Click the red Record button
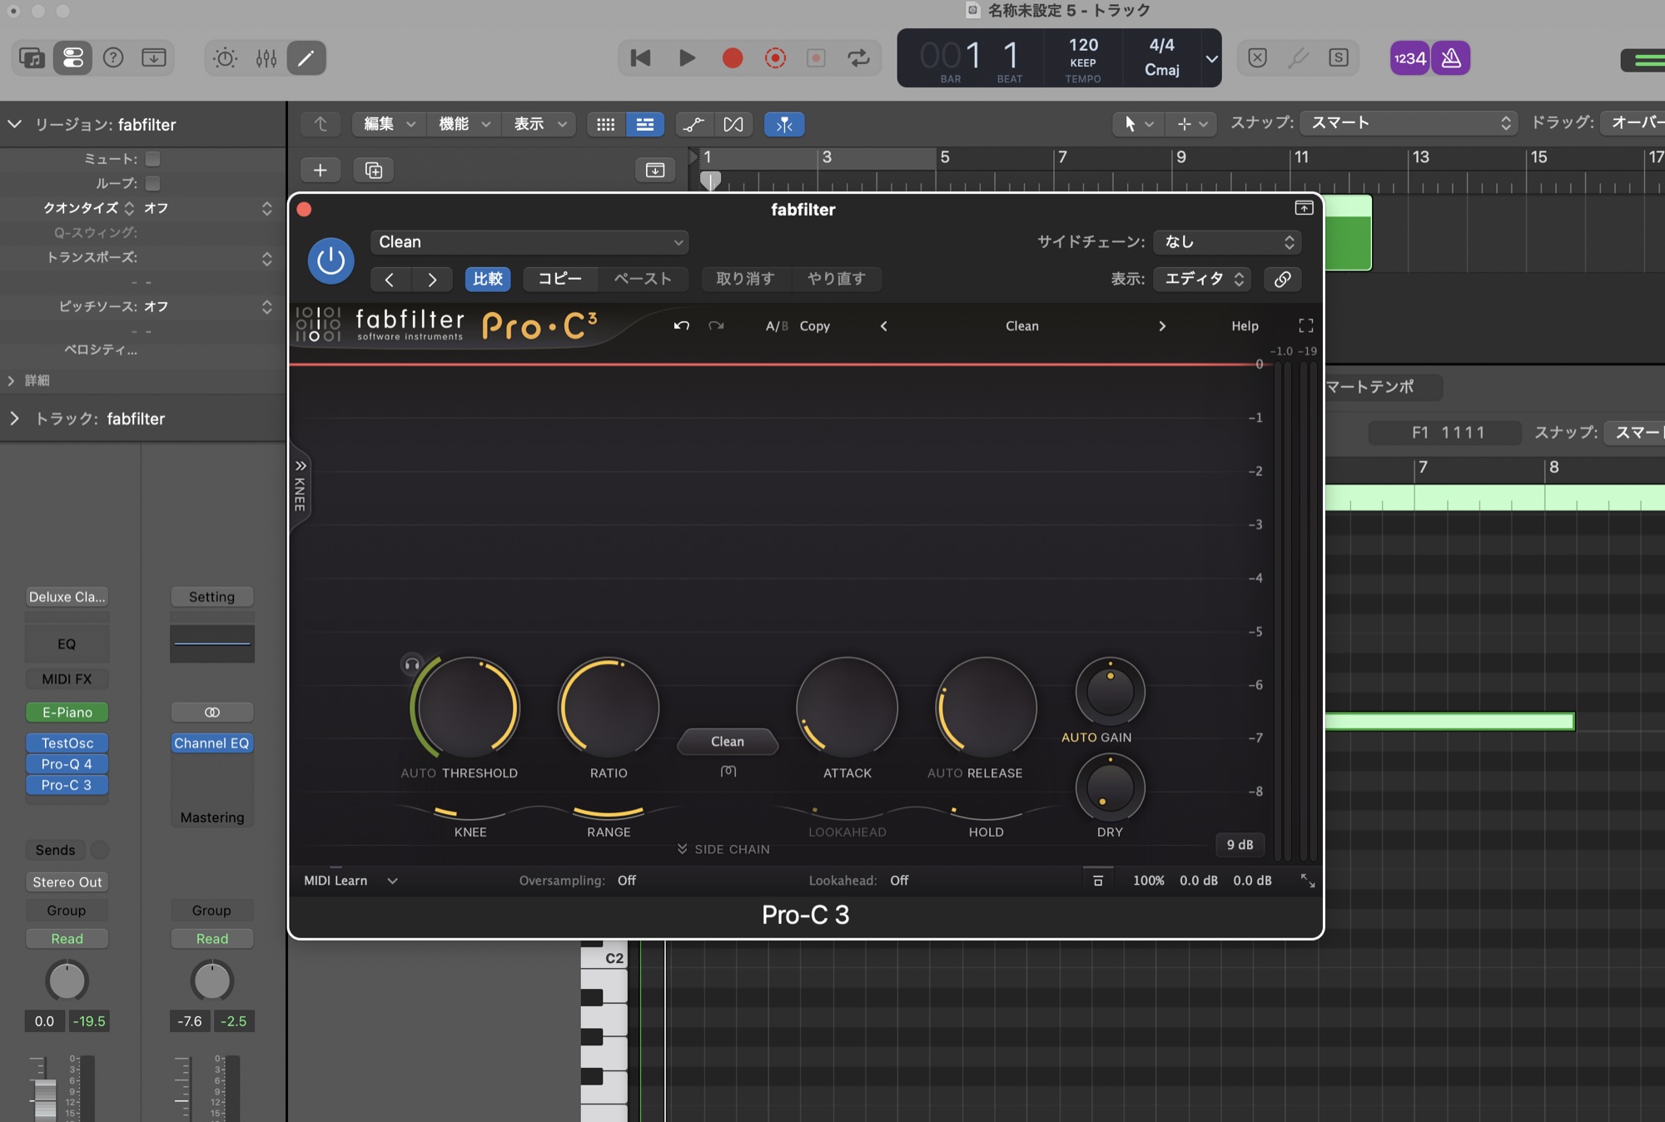Viewport: 1665px width, 1122px height. 733,58
